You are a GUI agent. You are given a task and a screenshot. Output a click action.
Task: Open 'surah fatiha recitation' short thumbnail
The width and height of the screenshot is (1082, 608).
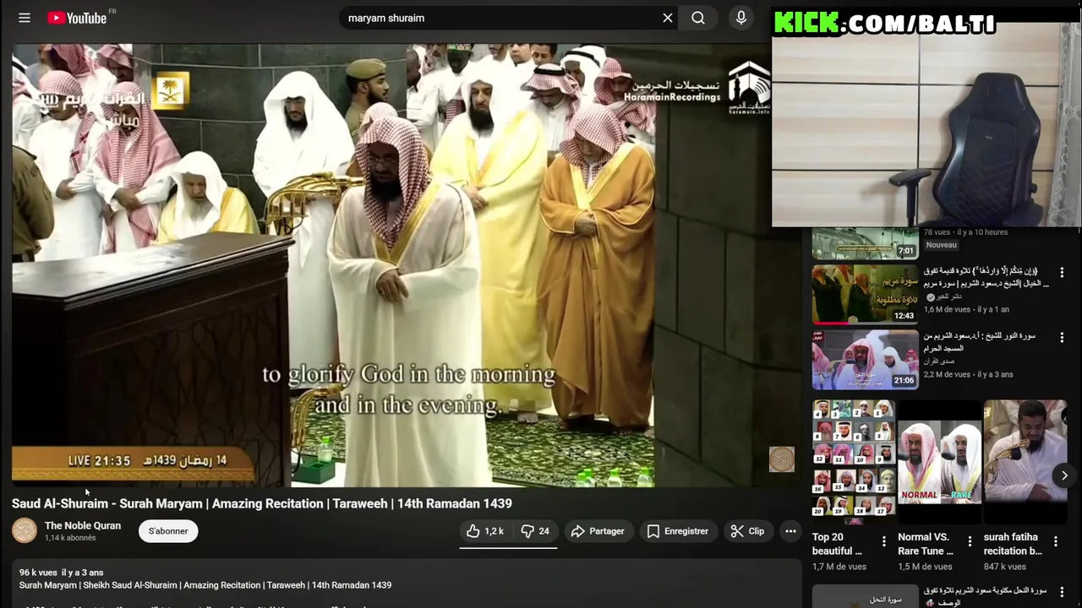tap(1025, 460)
